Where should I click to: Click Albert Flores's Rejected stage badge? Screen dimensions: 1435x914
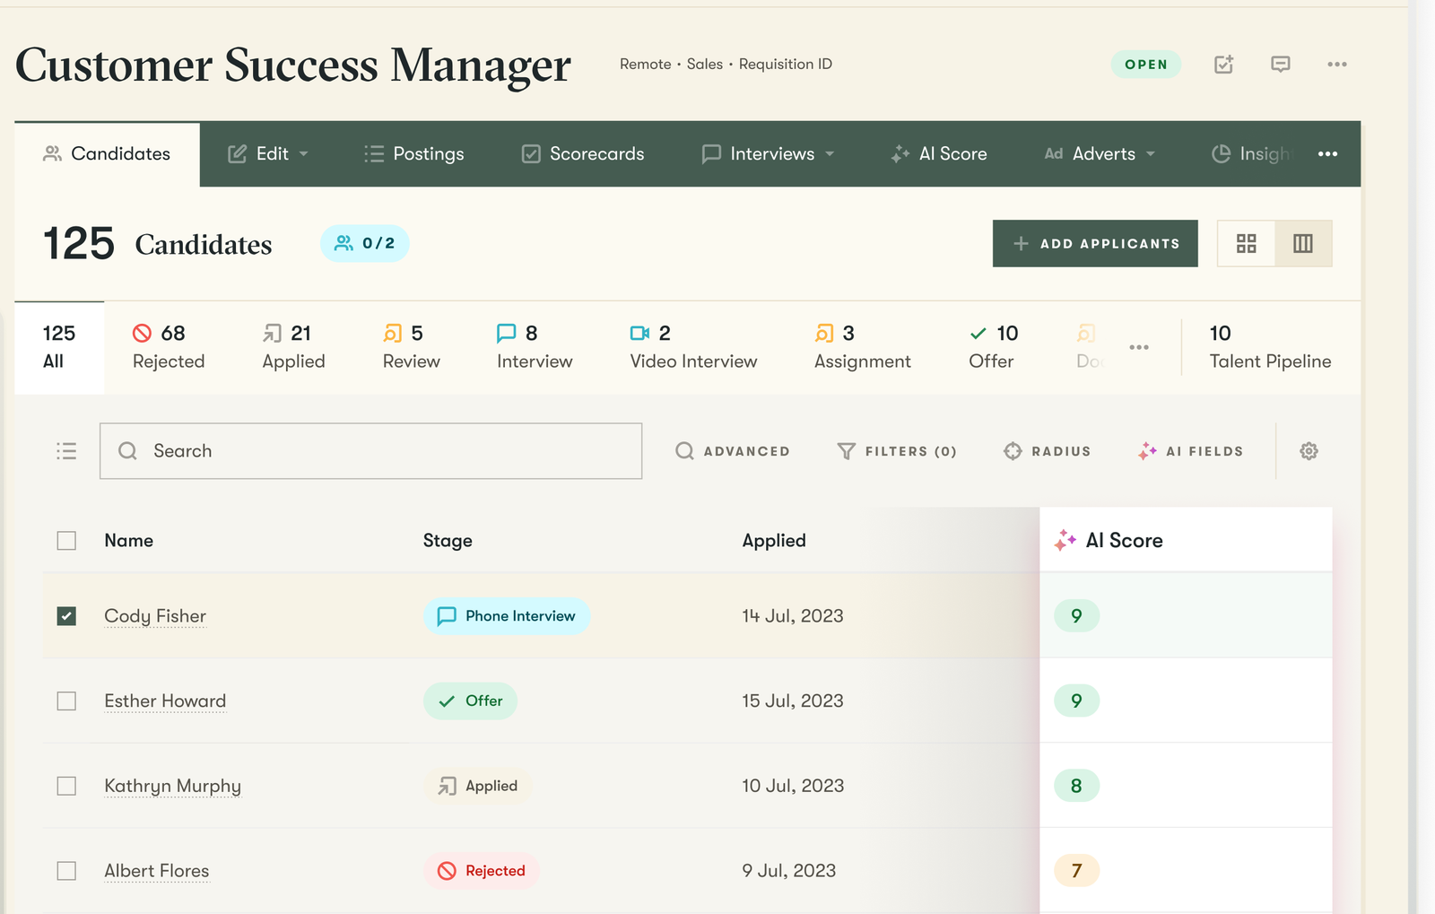(x=482, y=871)
